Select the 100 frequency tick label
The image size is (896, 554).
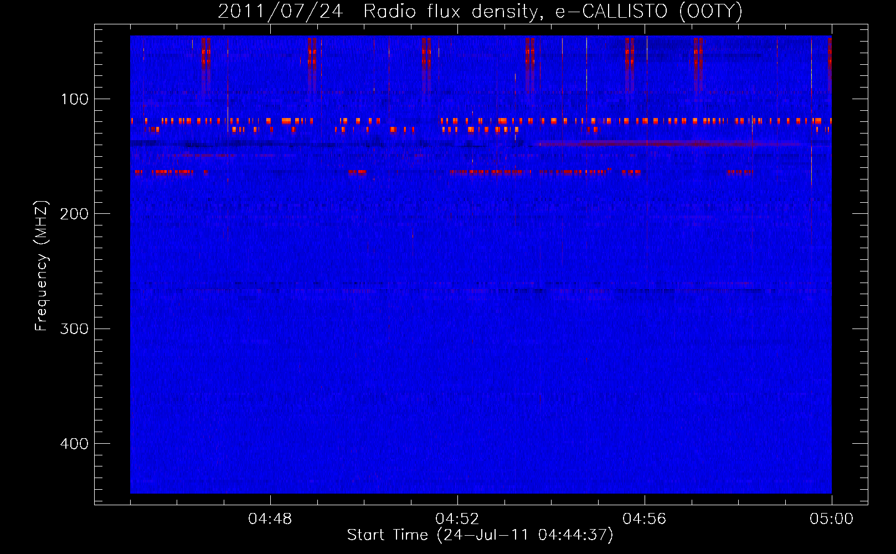[74, 99]
